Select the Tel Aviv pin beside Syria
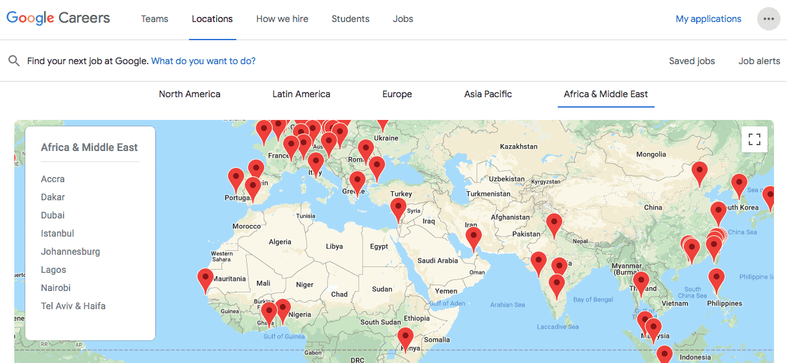This screenshot has height=363, width=787. pyautogui.click(x=398, y=211)
